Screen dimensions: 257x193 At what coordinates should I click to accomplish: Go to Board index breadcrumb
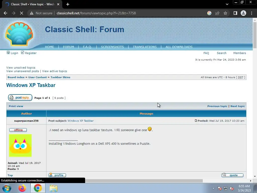(x=16, y=77)
